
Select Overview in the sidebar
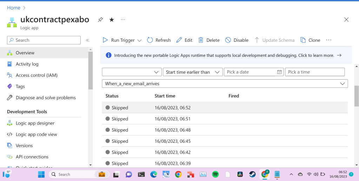pos(44,53)
